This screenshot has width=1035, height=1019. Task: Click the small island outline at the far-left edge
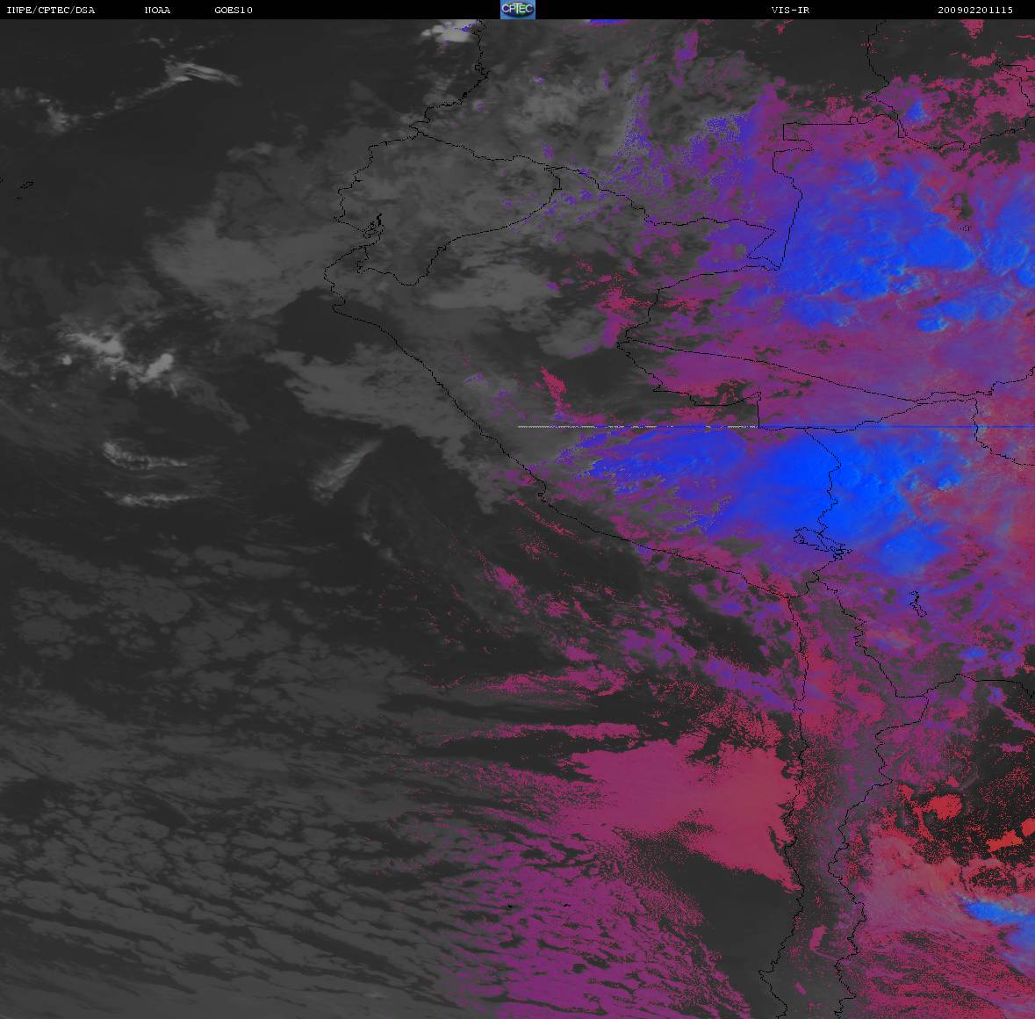click(x=25, y=184)
